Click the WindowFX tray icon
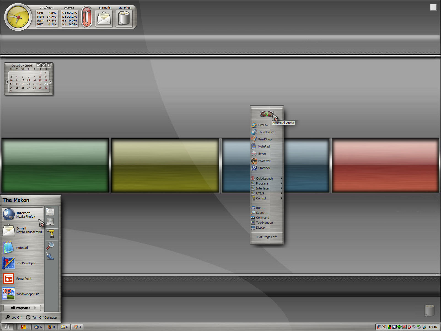Screen dimensions: 441x331 (394, 327)
